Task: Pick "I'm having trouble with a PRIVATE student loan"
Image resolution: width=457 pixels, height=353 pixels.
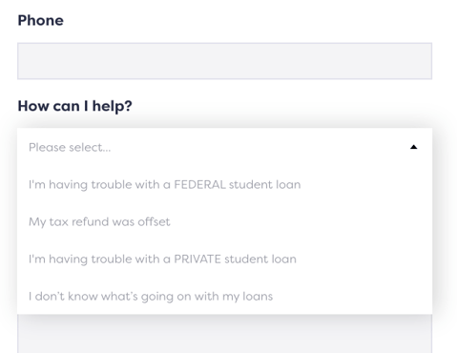Action: click(x=224, y=259)
